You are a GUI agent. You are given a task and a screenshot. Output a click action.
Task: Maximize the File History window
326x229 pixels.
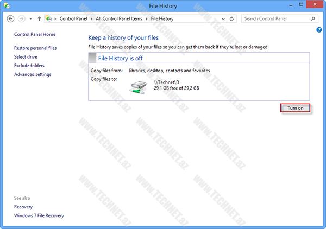click(x=301, y=4)
